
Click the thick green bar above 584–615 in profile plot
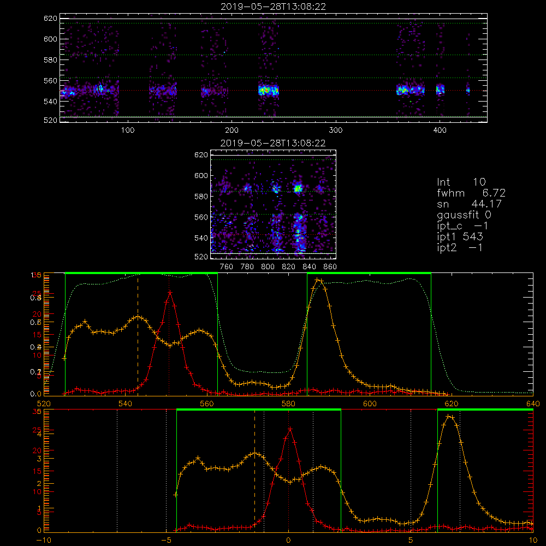click(369, 273)
